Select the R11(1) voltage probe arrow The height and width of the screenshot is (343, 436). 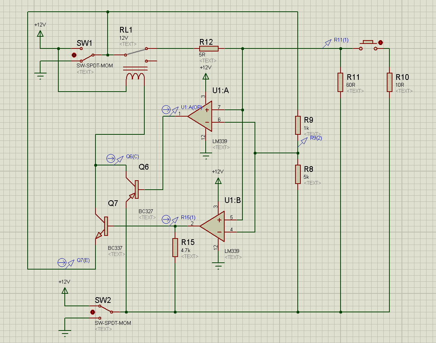click(326, 44)
